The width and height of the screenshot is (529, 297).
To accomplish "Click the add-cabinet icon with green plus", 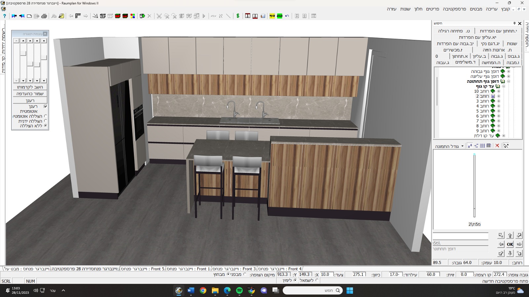I will tap(142, 16).
